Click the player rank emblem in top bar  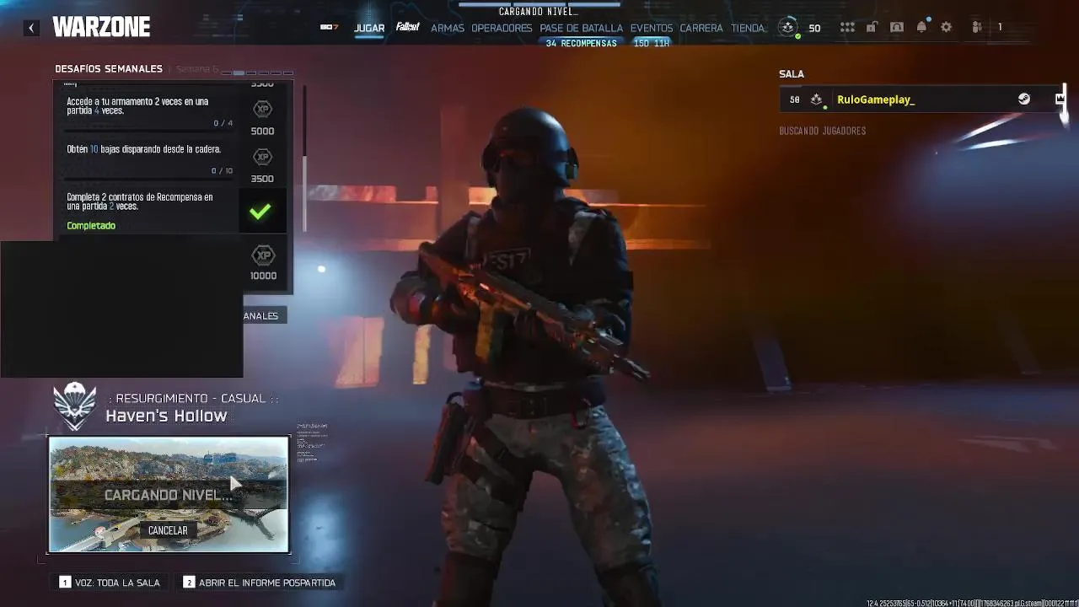[x=788, y=27]
